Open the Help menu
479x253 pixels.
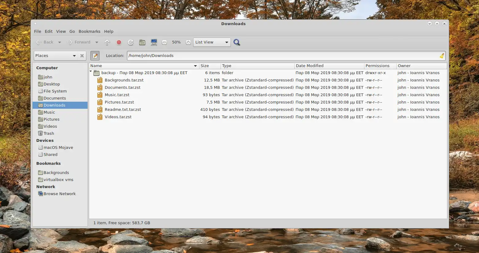109,31
